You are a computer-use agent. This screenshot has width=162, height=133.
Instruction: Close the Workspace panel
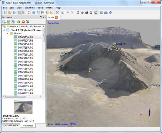pos(44,17)
